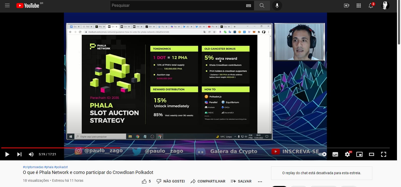Open the create video icon
Image resolution: width=401 pixels, height=187 pixels.
pos(347,6)
